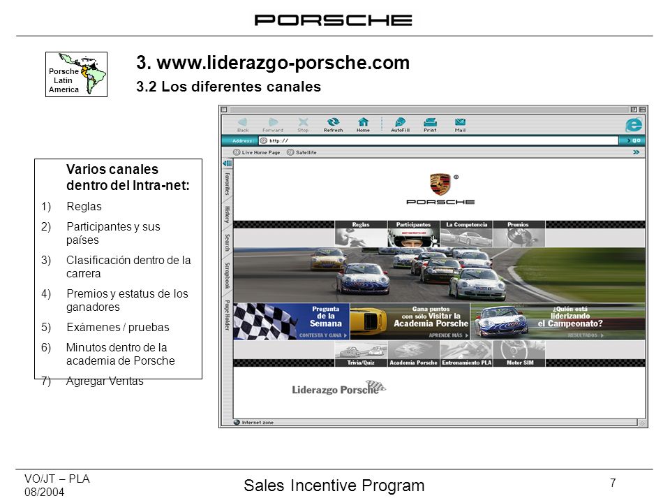Click the go button beside address bar

click(634, 140)
